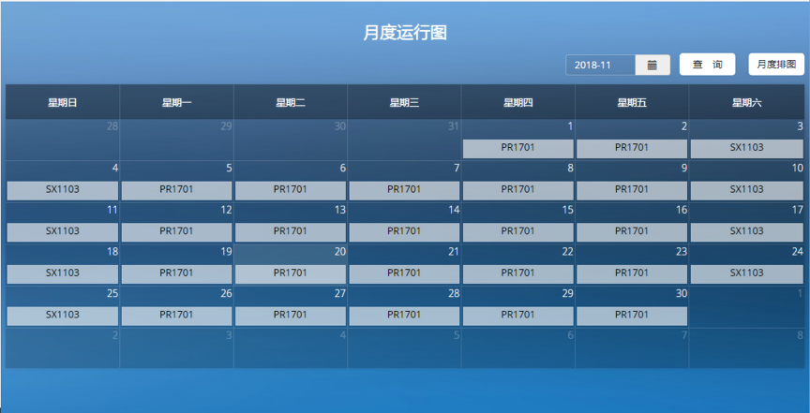This screenshot has height=413, width=810.
Task: Select PR1701 entry on November 1
Action: coord(518,149)
